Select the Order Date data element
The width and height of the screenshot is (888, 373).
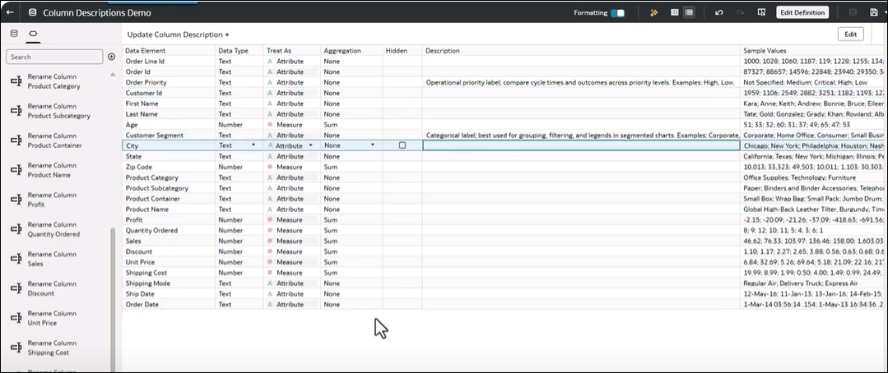(x=142, y=304)
